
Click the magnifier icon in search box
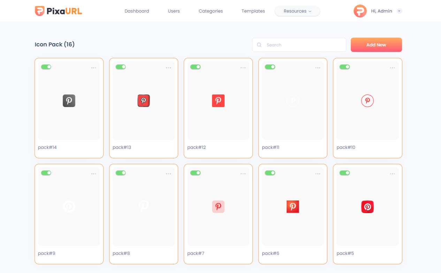coord(259,45)
